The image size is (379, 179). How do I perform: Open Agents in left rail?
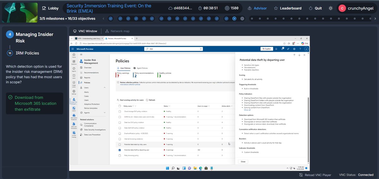(x=74, y=69)
